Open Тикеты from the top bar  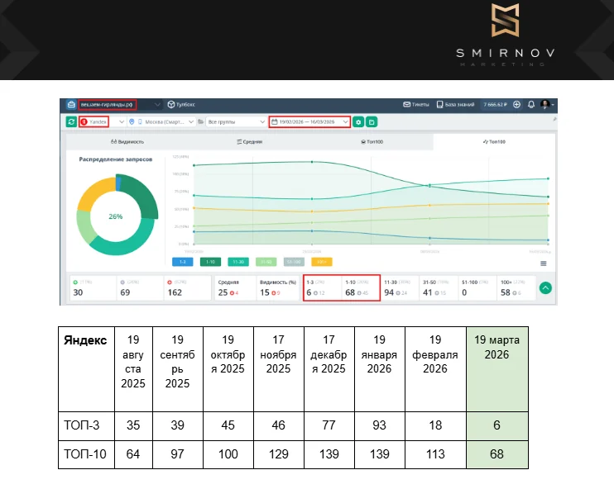pos(417,105)
